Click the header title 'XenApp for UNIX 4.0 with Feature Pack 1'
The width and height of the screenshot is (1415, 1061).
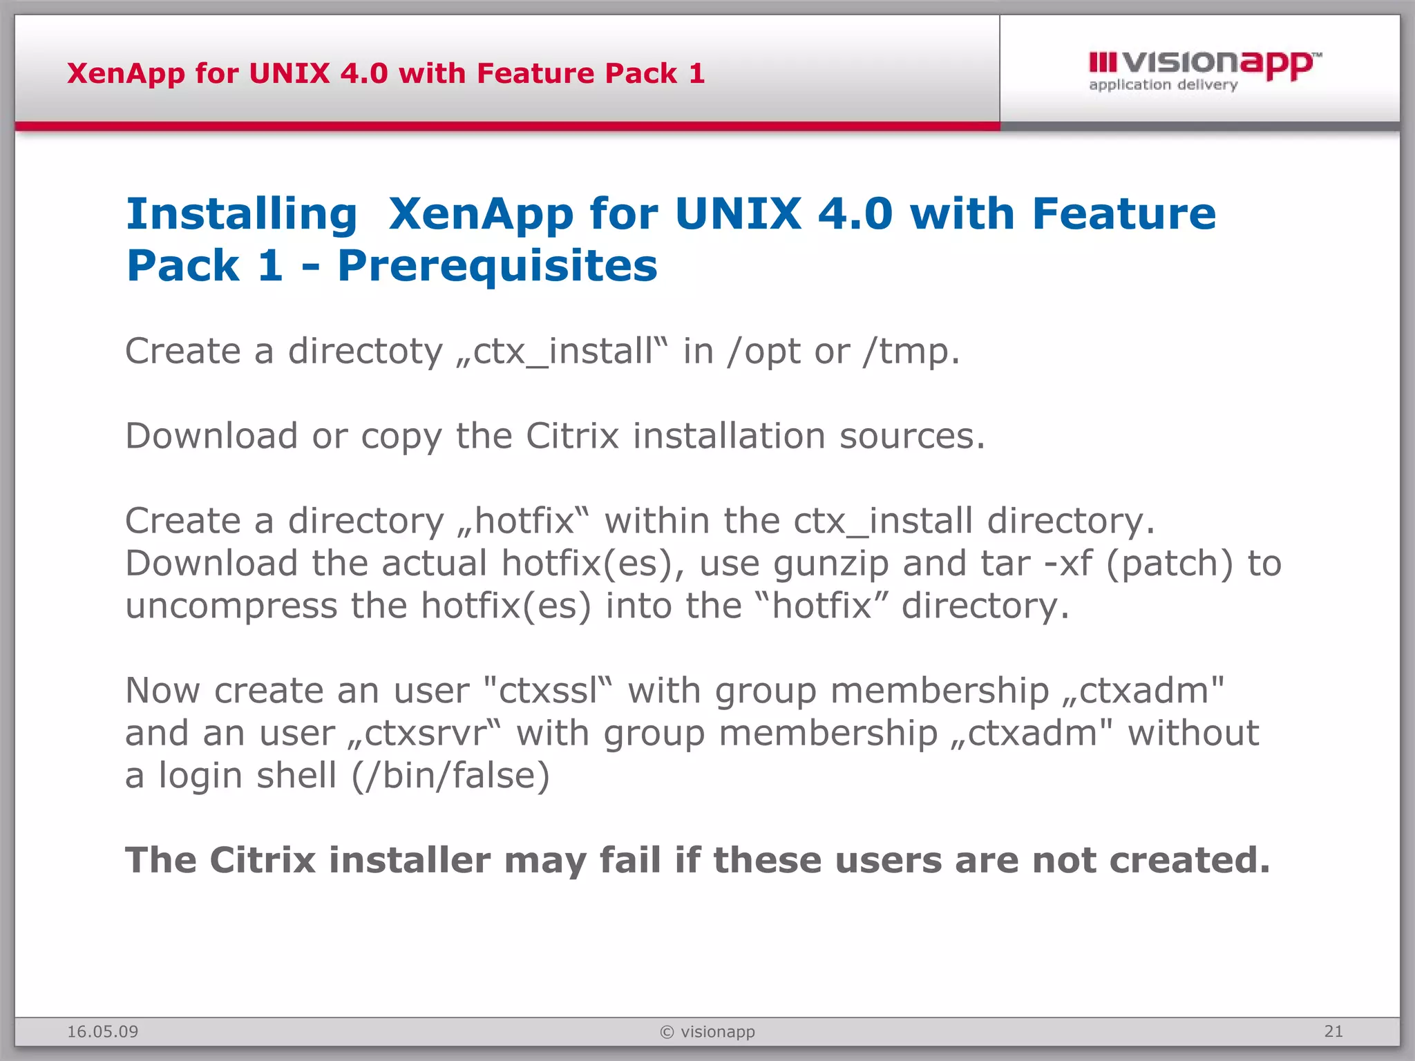386,73
